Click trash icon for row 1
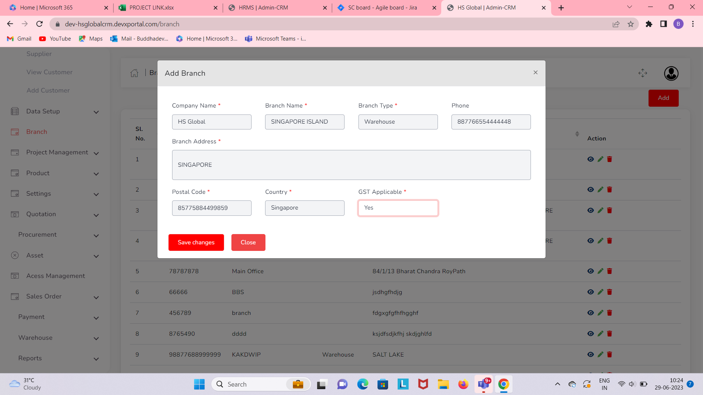The width and height of the screenshot is (703, 395). pos(610,159)
